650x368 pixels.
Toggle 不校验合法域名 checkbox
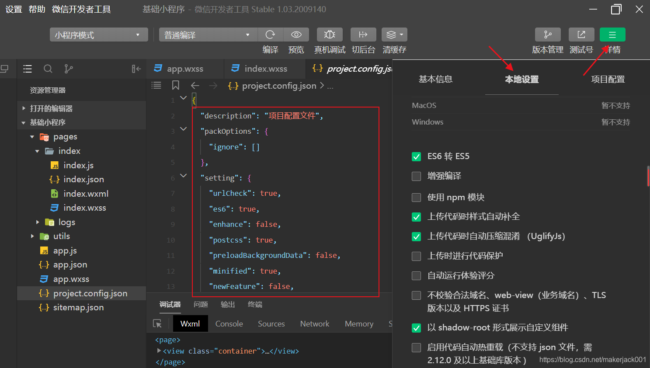click(417, 295)
